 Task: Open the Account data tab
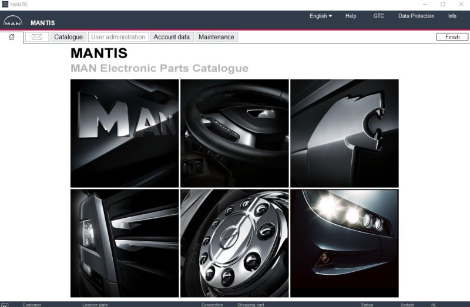coord(172,37)
